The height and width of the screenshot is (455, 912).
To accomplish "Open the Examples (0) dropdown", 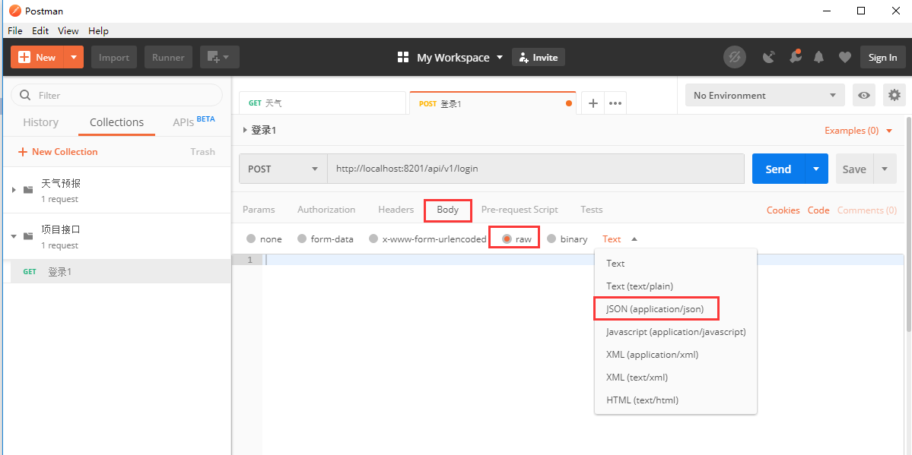I will tap(858, 130).
